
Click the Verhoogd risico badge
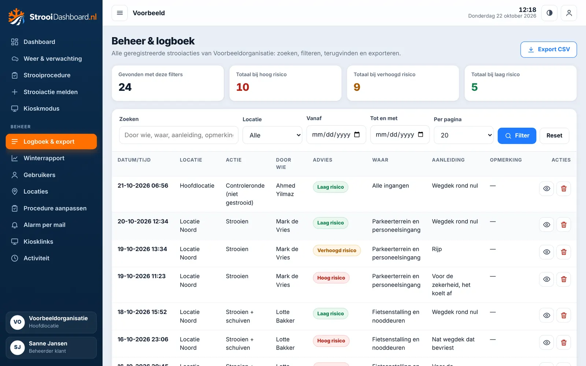(337, 250)
